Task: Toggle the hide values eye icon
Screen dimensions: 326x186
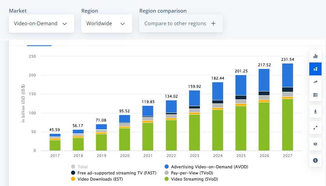Action: (x=315, y=144)
